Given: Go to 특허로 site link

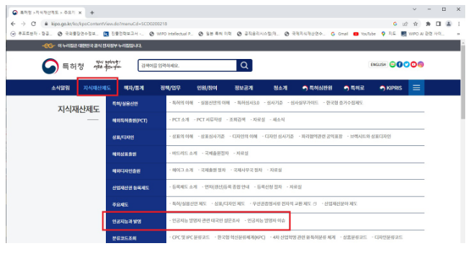Looking at the screenshot, I should coord(354,88).
